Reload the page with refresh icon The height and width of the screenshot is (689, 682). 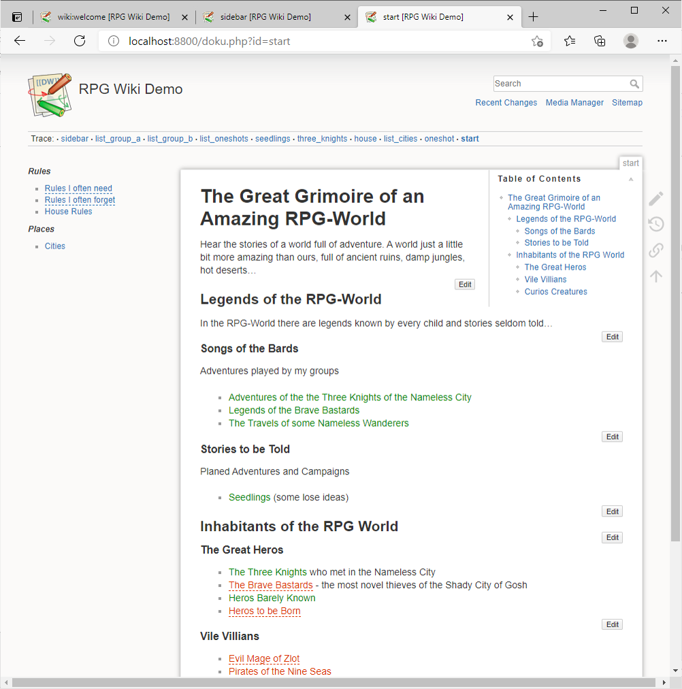pos(80,41)
